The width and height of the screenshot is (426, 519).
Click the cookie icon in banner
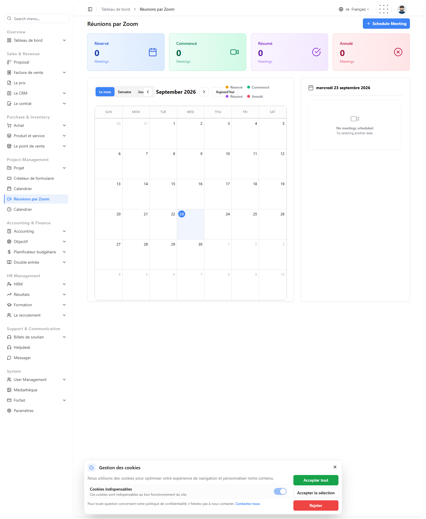(x=92, y=468)
